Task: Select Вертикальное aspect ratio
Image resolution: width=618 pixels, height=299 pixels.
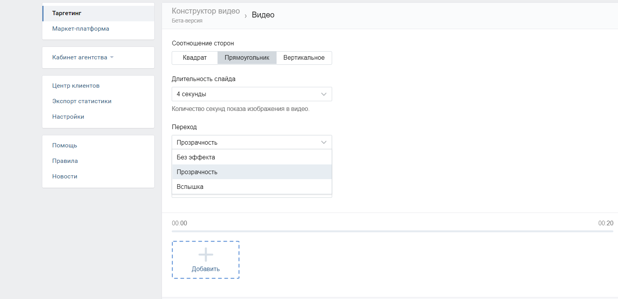Action: 304,58
